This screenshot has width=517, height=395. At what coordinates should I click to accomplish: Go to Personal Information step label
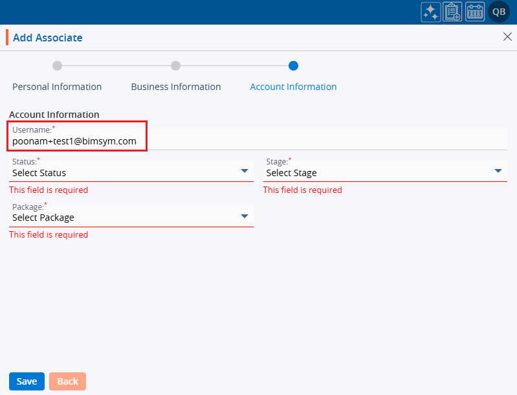57,87
